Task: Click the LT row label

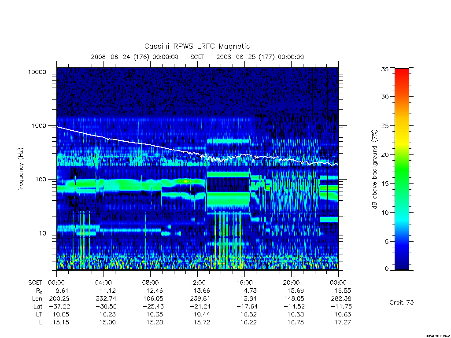Action: point(39,314)
